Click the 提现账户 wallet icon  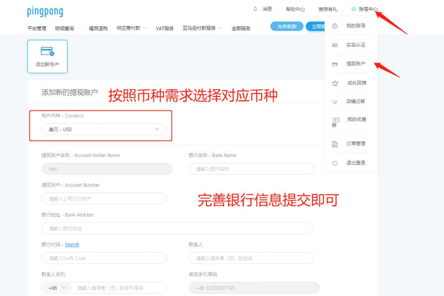tap(335, 64)
